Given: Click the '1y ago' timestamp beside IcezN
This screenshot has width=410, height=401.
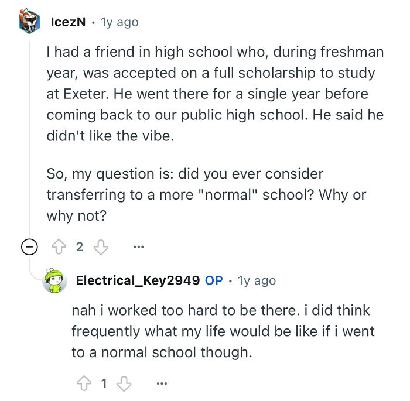Looking at the screenshot, I should [x=119, y=22].
